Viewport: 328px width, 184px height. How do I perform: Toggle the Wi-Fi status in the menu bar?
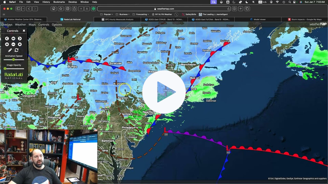(x=277, y=2)
